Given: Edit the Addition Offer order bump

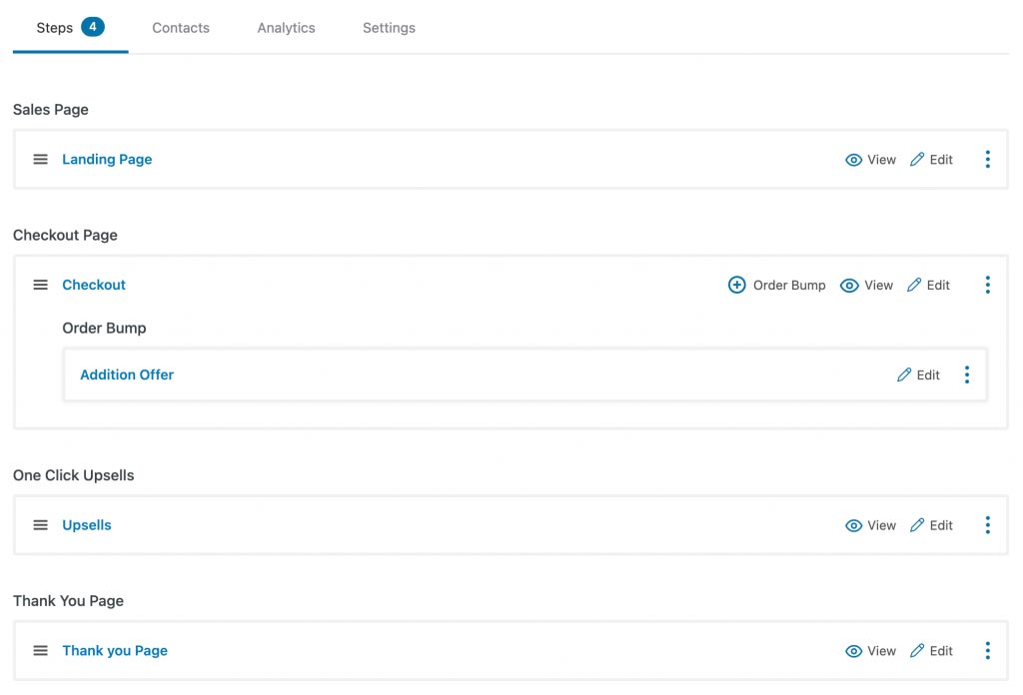Looking at the screenshot, I should [918, 374].
